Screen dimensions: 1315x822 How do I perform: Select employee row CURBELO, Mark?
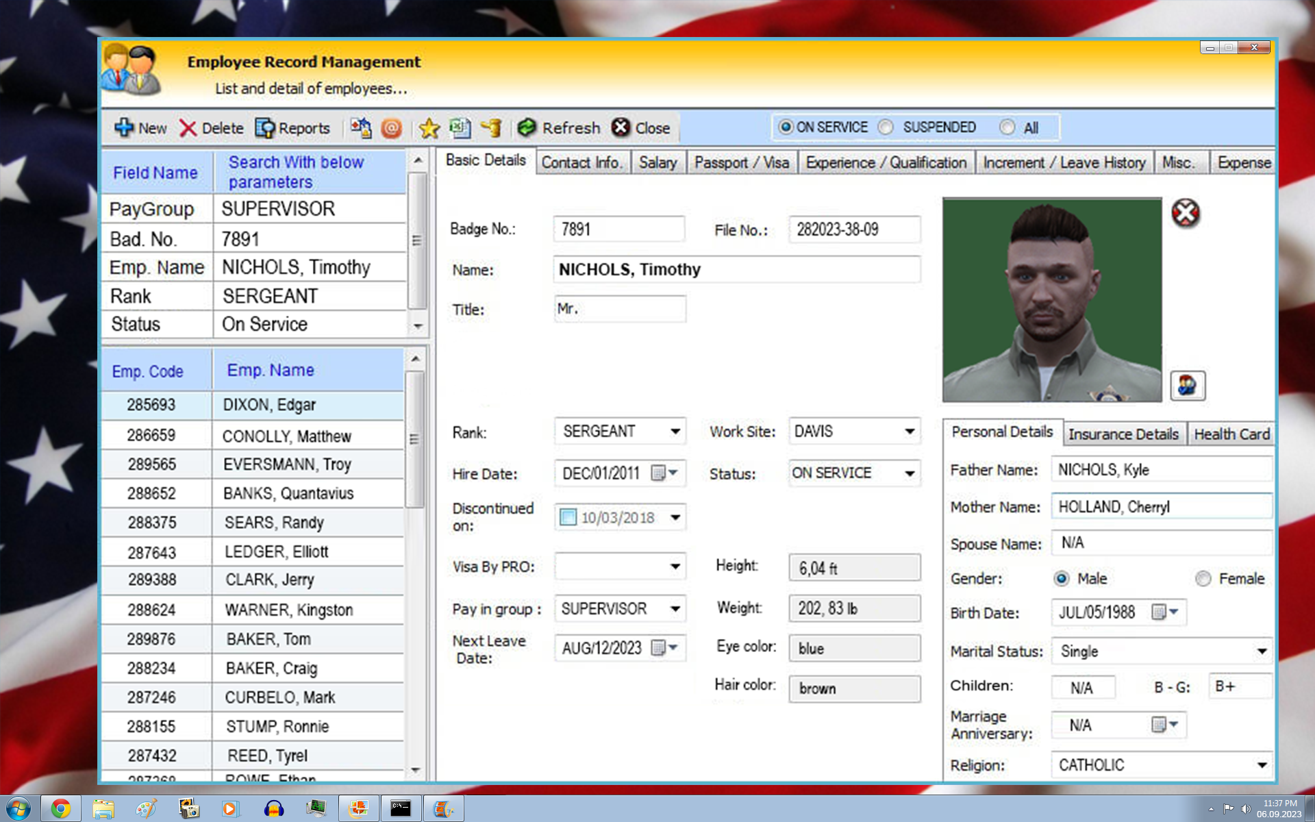pos(253,697)
